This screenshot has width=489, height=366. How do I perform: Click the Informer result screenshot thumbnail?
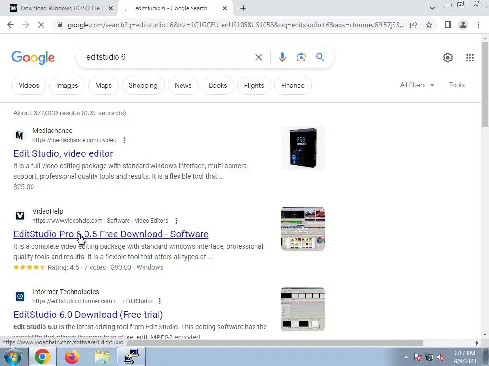click(x=302, y=309)
